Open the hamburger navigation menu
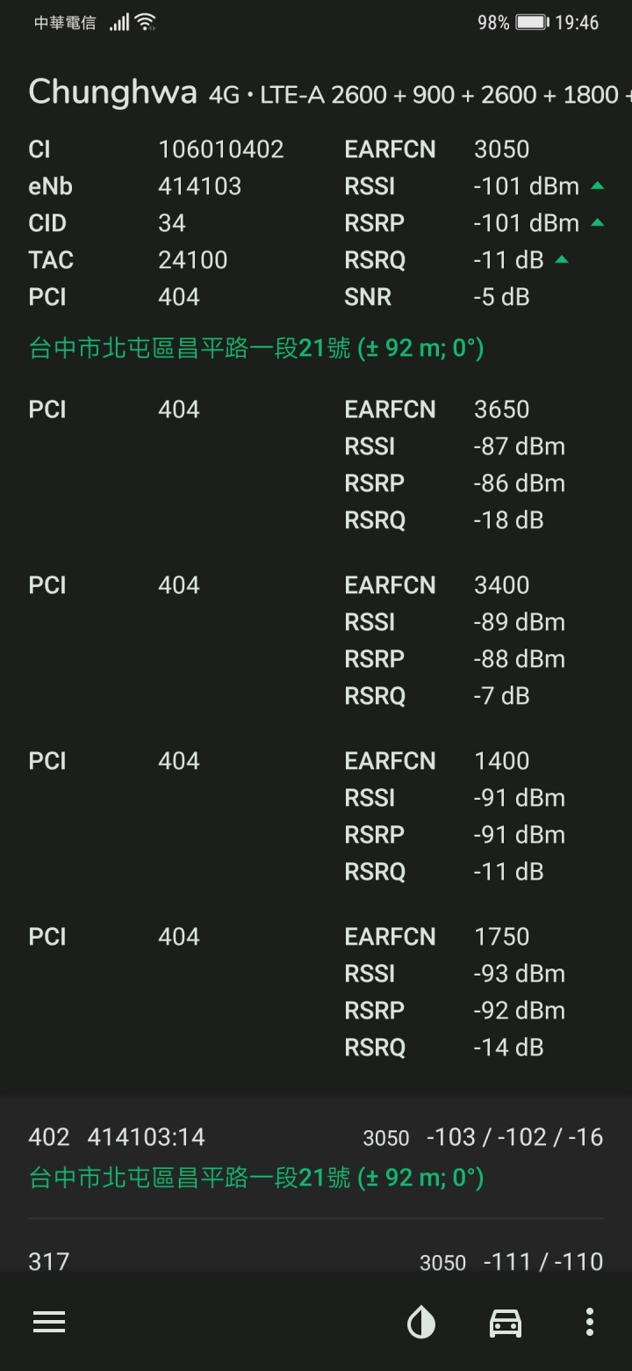The height and width of the screenshot is (1371, 632). (49, 1322)
